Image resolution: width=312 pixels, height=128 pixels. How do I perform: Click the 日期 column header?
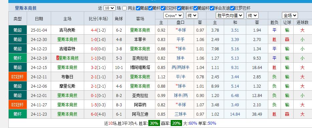click(39, 19)
